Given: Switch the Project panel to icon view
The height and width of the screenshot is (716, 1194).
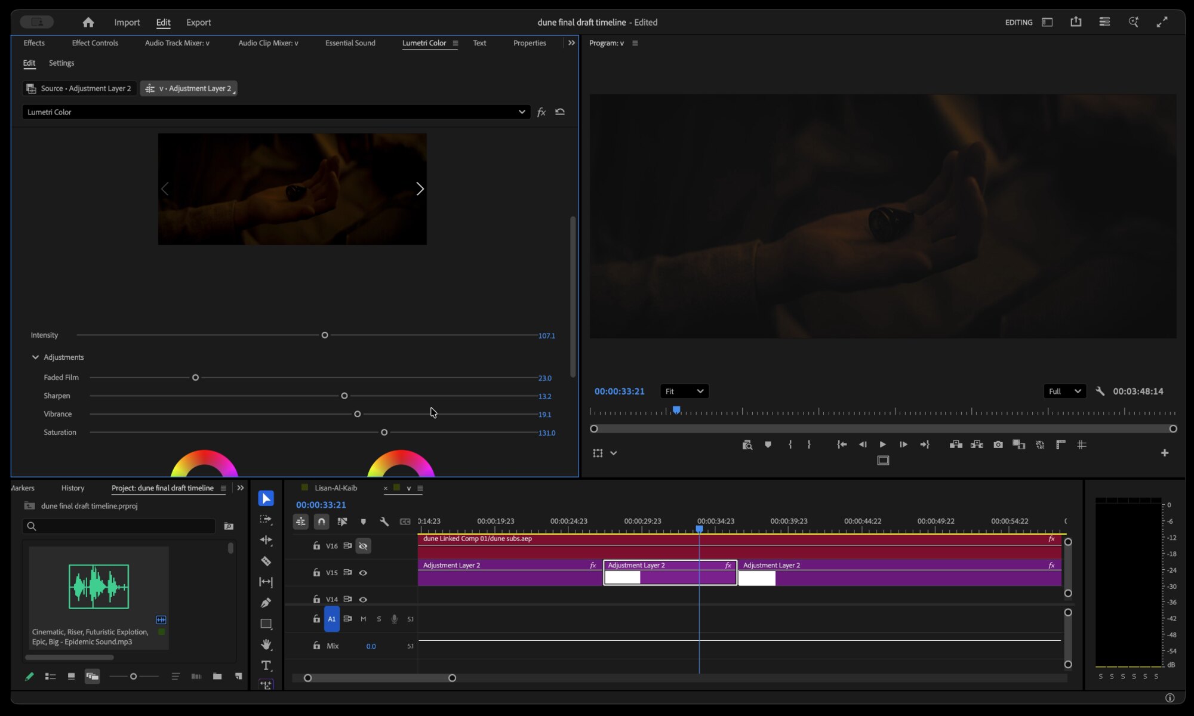Looking at the screenshot, I should coord(71,676).
